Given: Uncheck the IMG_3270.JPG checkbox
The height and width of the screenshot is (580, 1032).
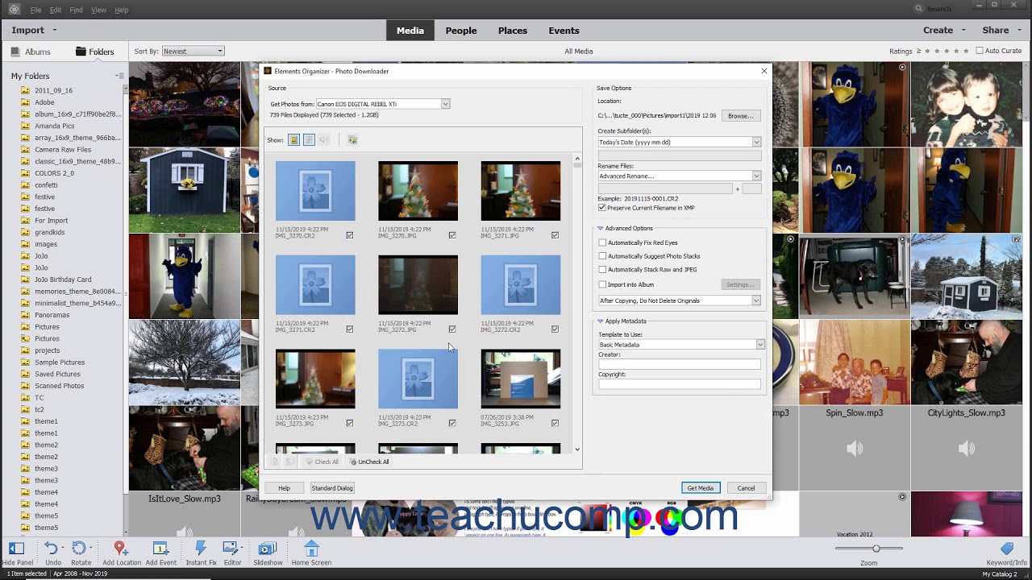Looking at the screenshot, I should click(x=452, y=235).
